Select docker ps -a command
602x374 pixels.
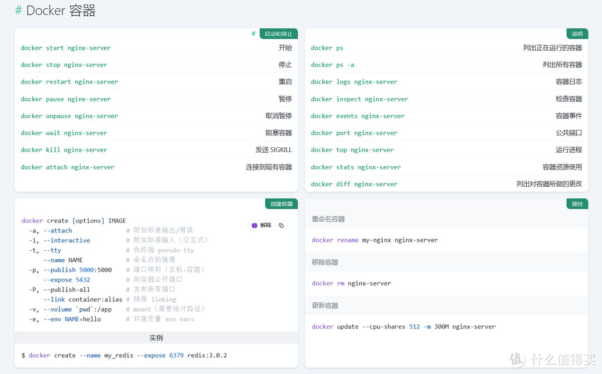332,65
